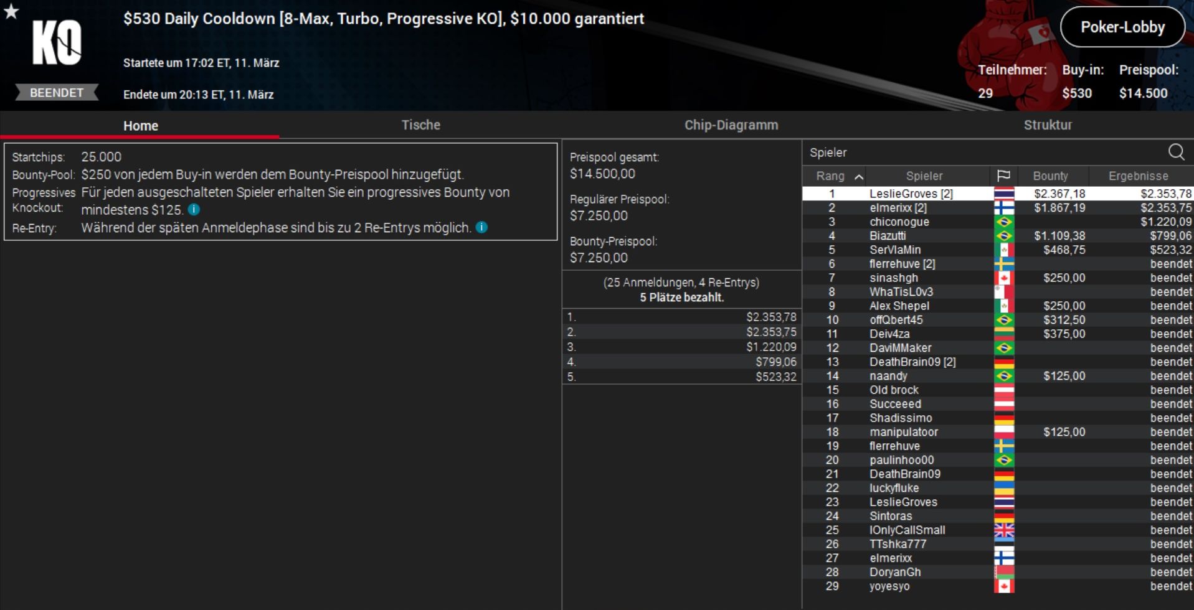This screenshot has height=610, width=1194.
Task: Return to the Poker-Lobby
Action: pos(1122,27)
